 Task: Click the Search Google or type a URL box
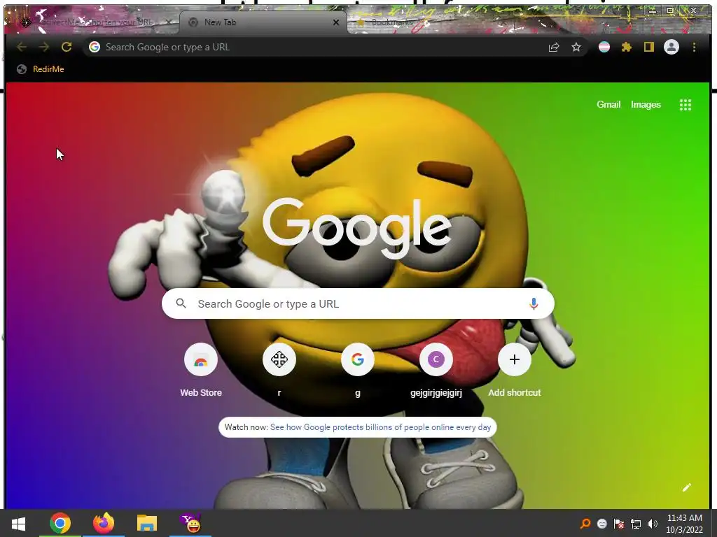click(358, 303)
